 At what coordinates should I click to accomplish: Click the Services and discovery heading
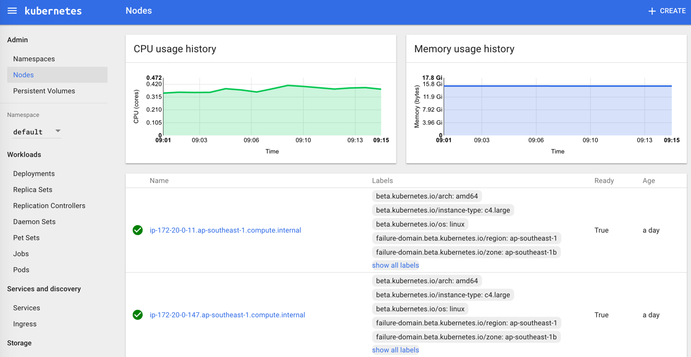[x=44, y=289]
